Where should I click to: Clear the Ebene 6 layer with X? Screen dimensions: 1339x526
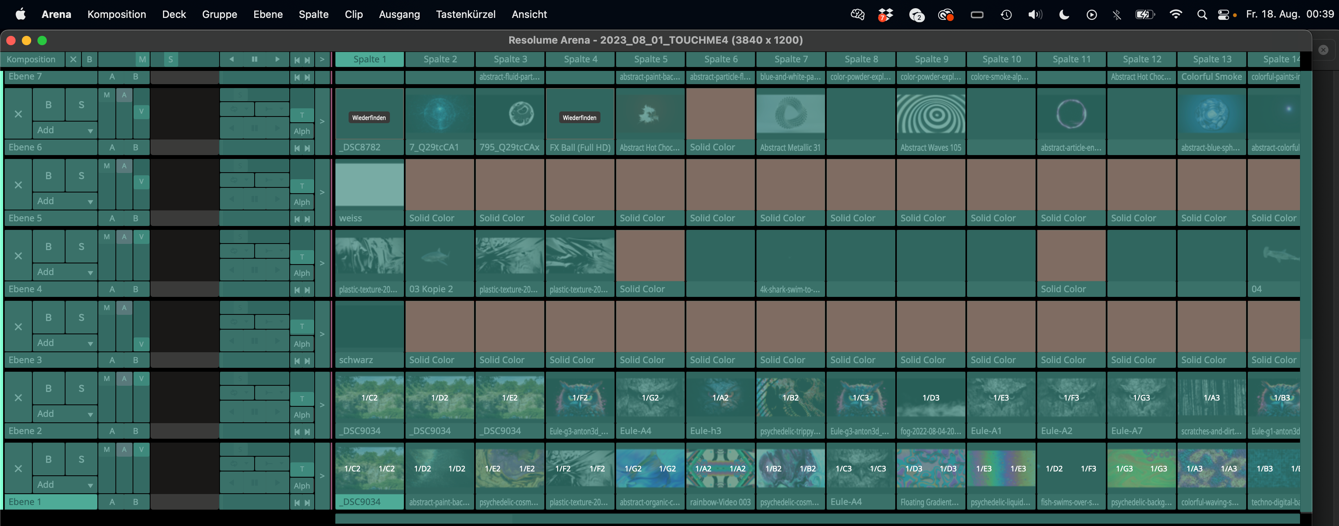pyautogui.click(x=18, y=114)
